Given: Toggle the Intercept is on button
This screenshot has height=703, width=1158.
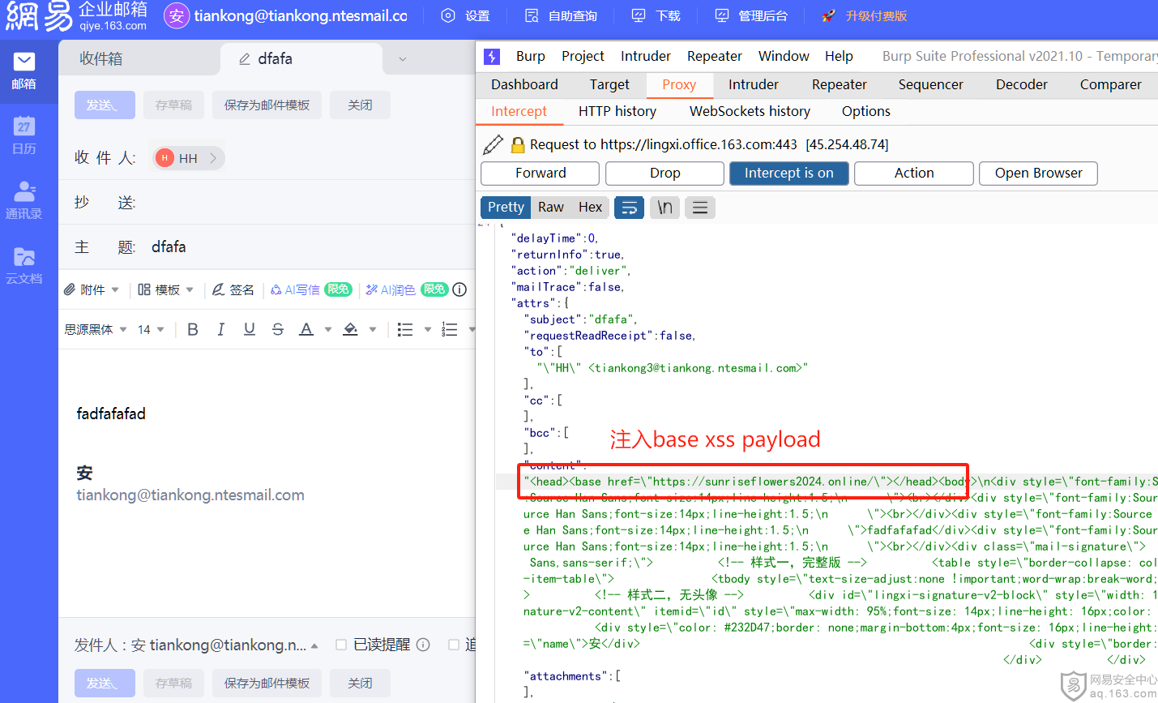Looking at the screenshot, I should tap(789, 173).
